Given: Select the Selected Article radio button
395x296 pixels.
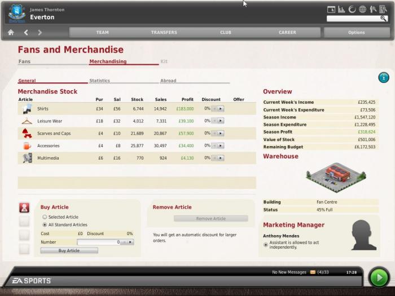Looking at the screenshot, I should pos(45,217).
